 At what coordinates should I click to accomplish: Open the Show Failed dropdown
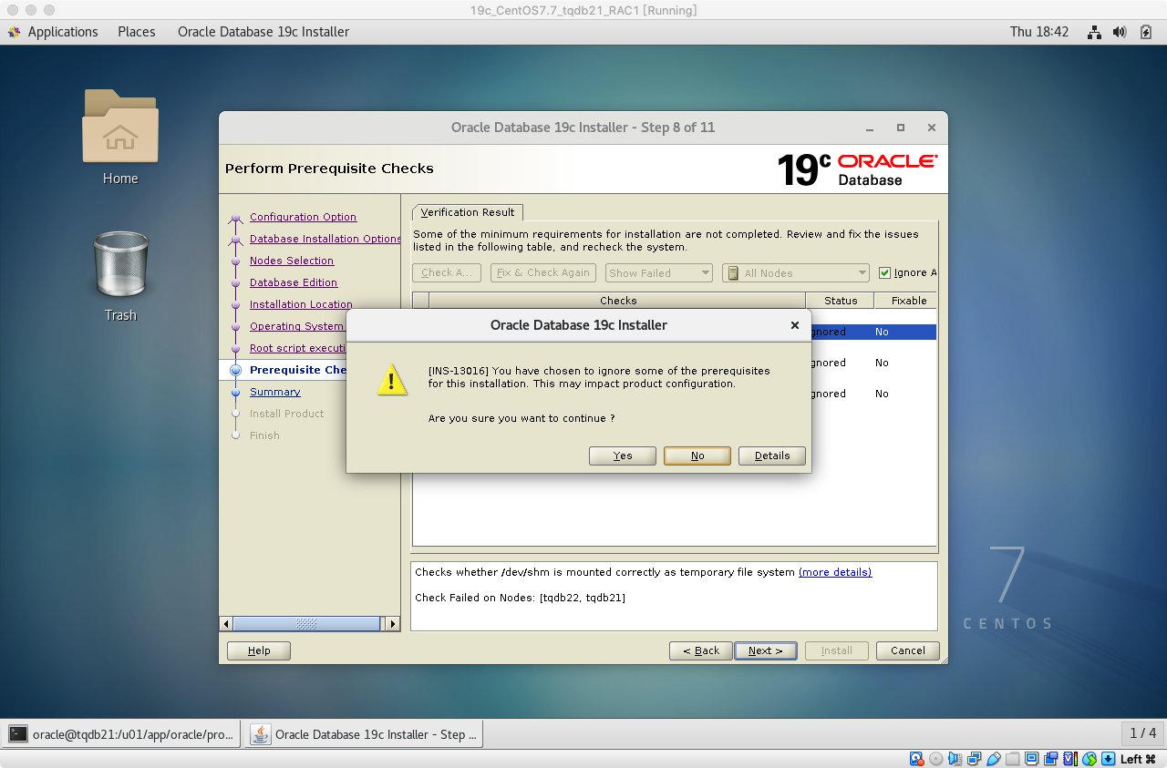pos(658,272)
